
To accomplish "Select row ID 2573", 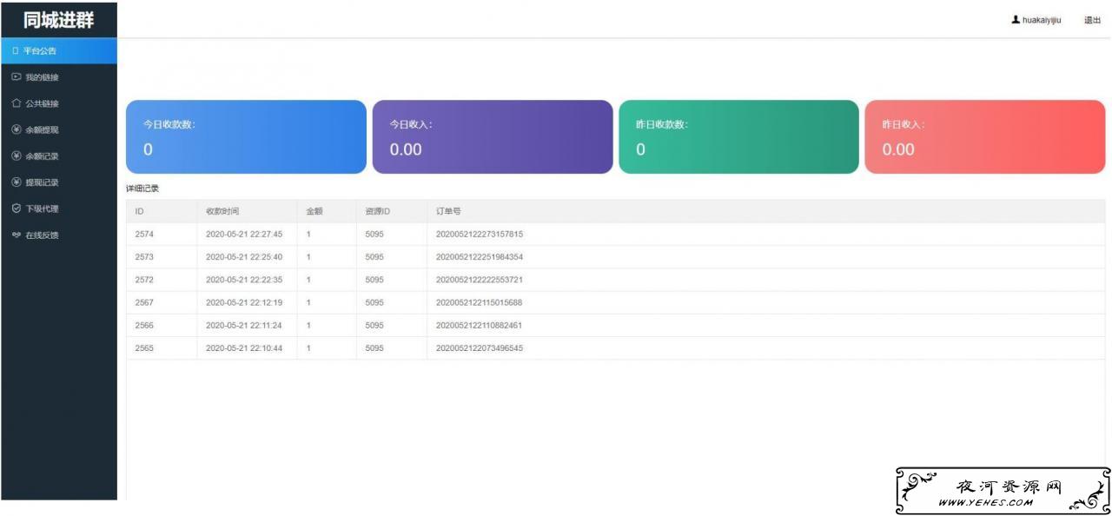I will tap(615, 257).
